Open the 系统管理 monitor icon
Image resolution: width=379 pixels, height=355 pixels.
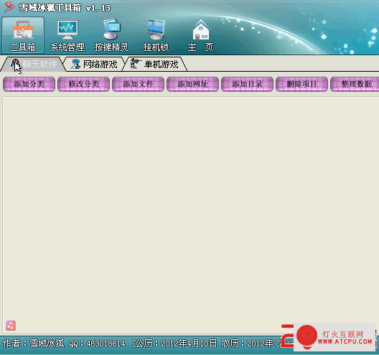(x=67, y=35)
